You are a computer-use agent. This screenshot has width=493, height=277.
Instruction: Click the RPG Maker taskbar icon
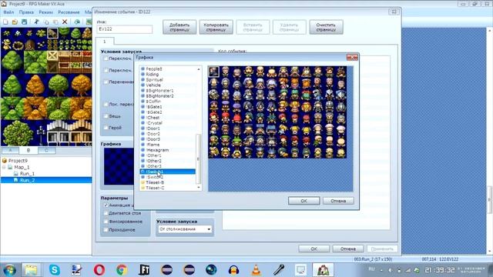click(x=323, y=270)
